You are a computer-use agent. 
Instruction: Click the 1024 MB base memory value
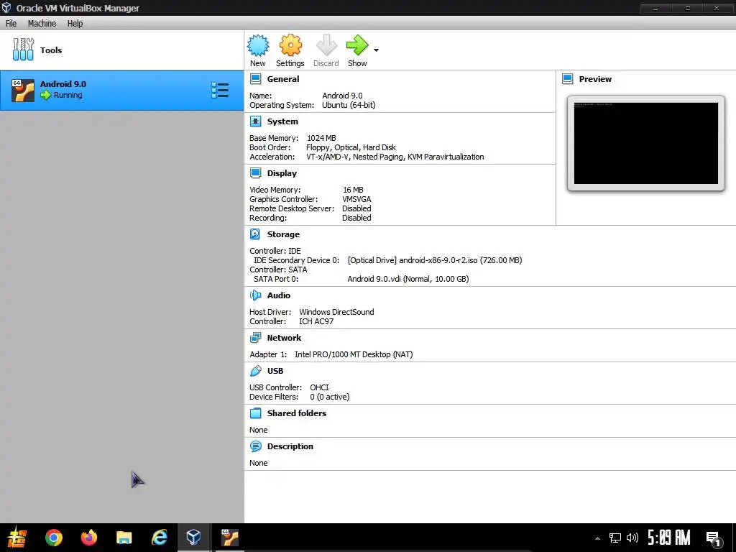[x=321, y=138]
